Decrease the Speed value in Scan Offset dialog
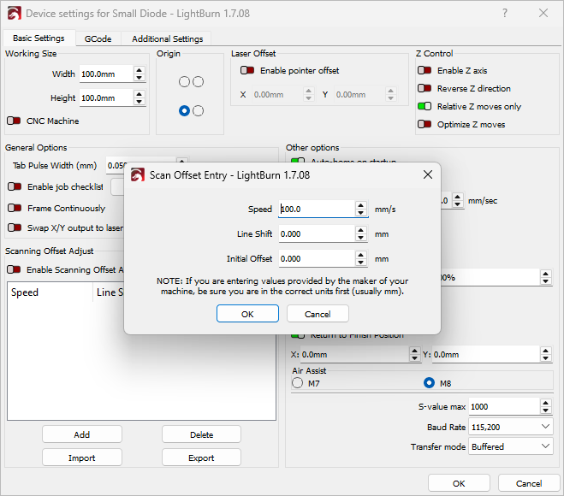564x496 pixels. coord(361,213)
